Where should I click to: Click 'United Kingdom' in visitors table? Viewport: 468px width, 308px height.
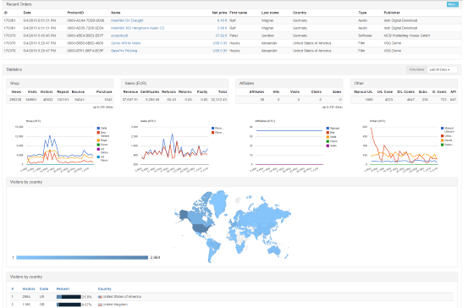[x=115, y=305]
